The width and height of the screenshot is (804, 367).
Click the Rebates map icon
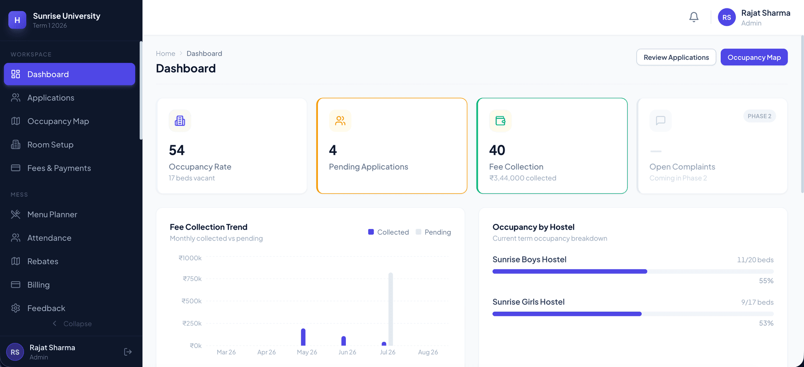(15, 262)
